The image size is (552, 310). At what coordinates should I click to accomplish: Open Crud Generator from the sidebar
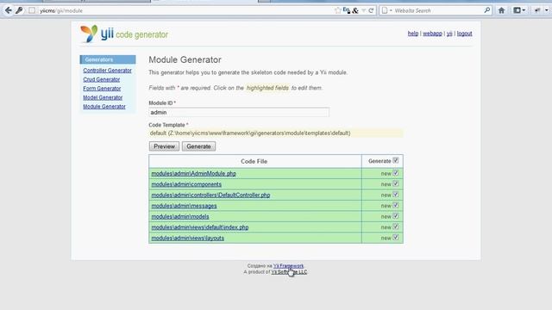[102, 79]
